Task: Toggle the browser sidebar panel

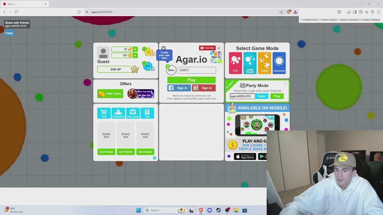Action: 355,12
